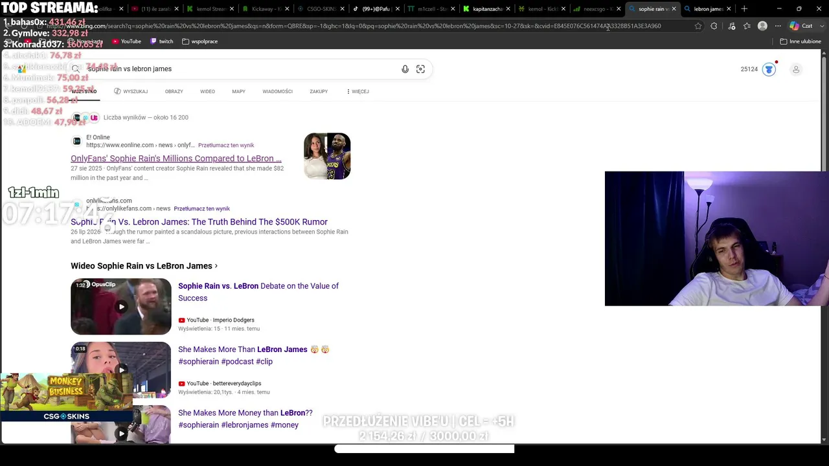Open the browser extensions puzzle icon
829x466 pixels.
(714, 26)
